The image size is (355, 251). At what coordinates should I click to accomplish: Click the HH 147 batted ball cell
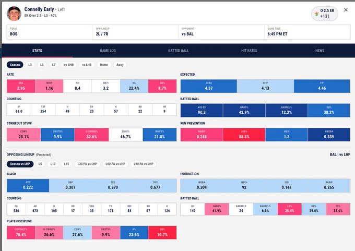(x=193, y=209)
